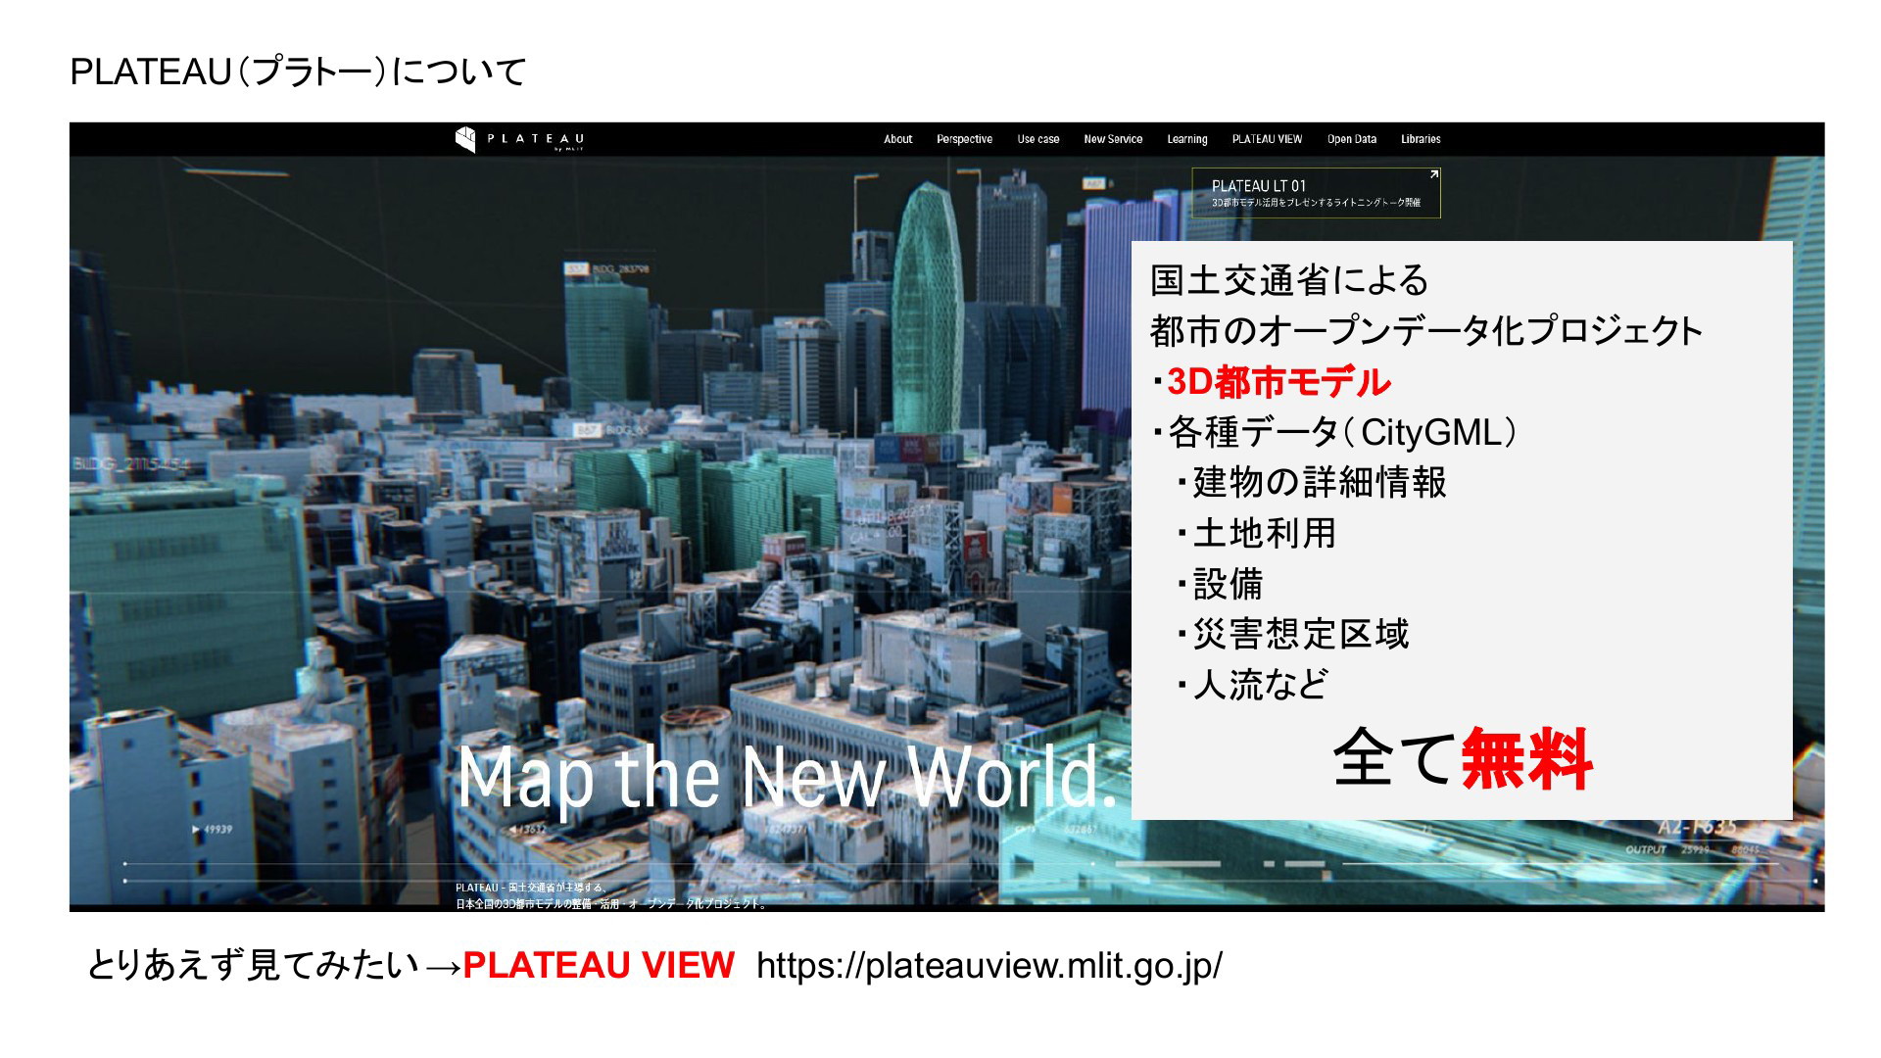Click the PLATEAU(プラトー)について slide title

coord(299,72)
